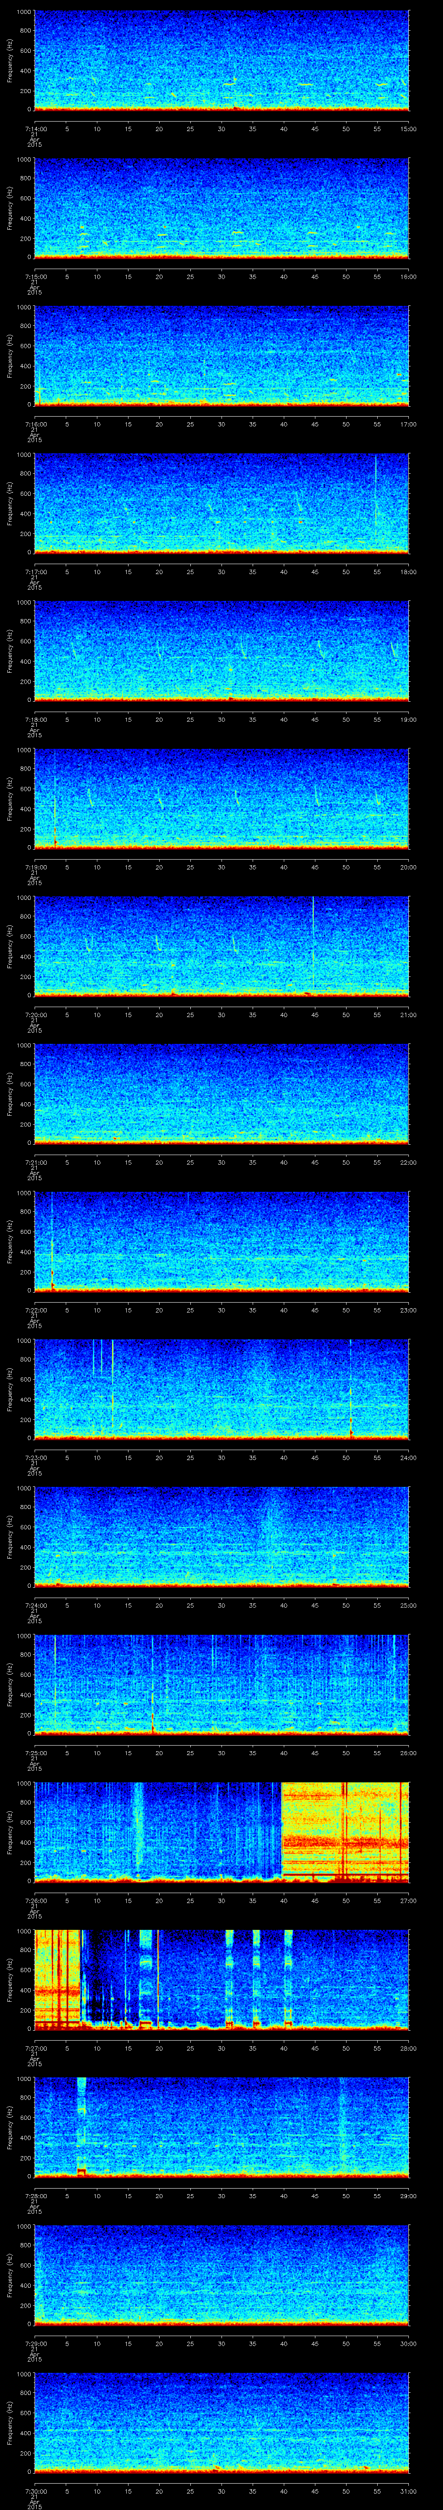The height and width of the screenshot is (2510, 443).
Task: Open the spectrogram panel starting at 7:18:00
Action: (221, 651)
